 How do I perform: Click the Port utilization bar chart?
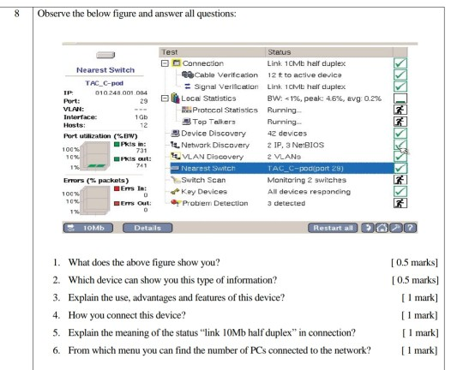point(95,156)
